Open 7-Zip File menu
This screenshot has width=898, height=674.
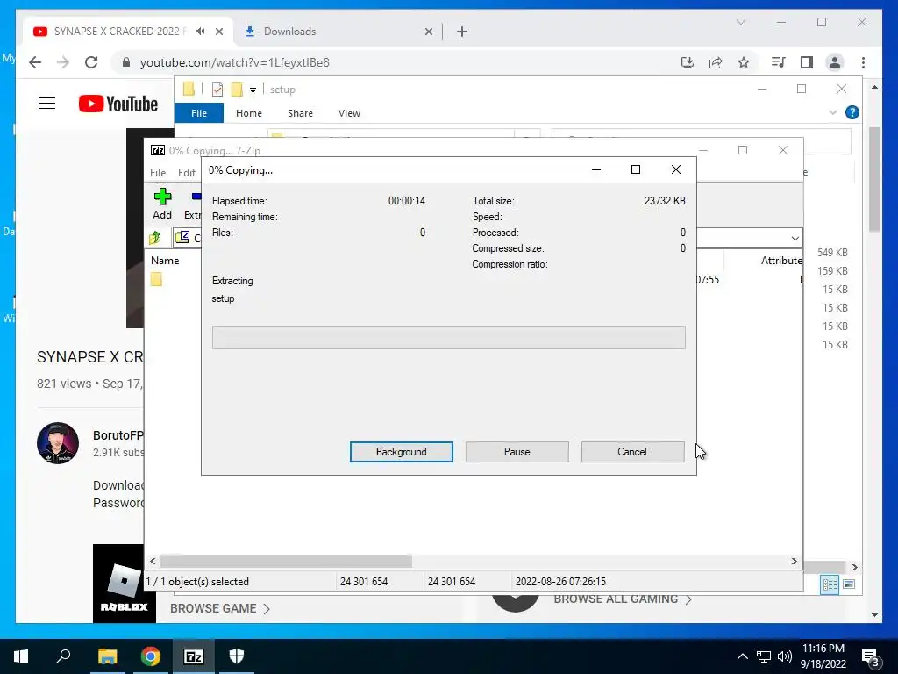click(158, 173)
